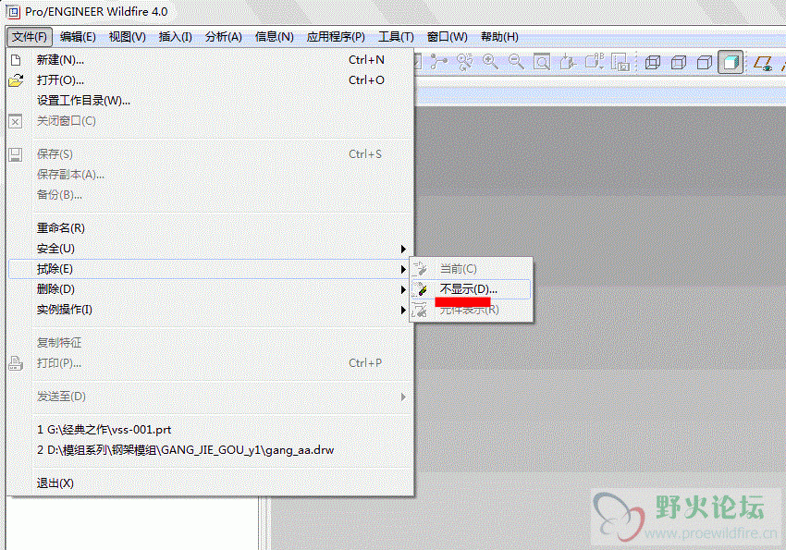The width and height of the screenshot is (786, 550).
Task: Select 不显示(D)... in erase submenu
Action: 472,289
